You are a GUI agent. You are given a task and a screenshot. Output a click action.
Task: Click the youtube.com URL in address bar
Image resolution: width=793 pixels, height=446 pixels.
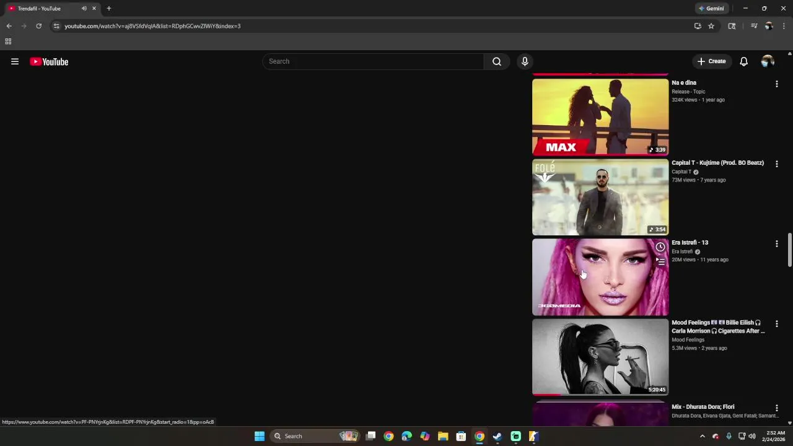pyautogui.click(x=152, y=26)
